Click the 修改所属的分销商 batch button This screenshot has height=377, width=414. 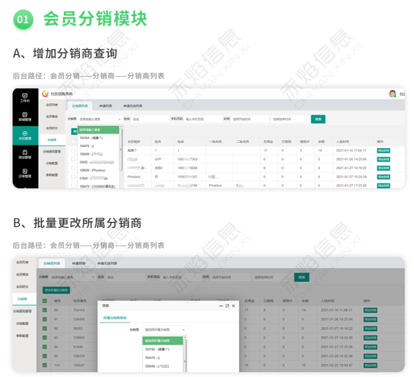click(56, 290)
